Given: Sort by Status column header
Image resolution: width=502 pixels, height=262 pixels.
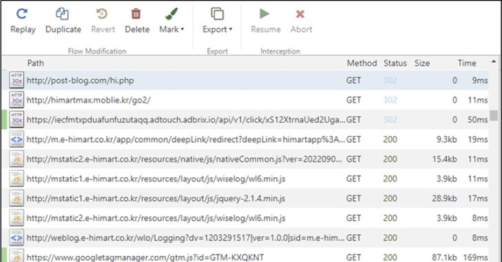Looking at the screenshot, I should click(x=395, y=63).
